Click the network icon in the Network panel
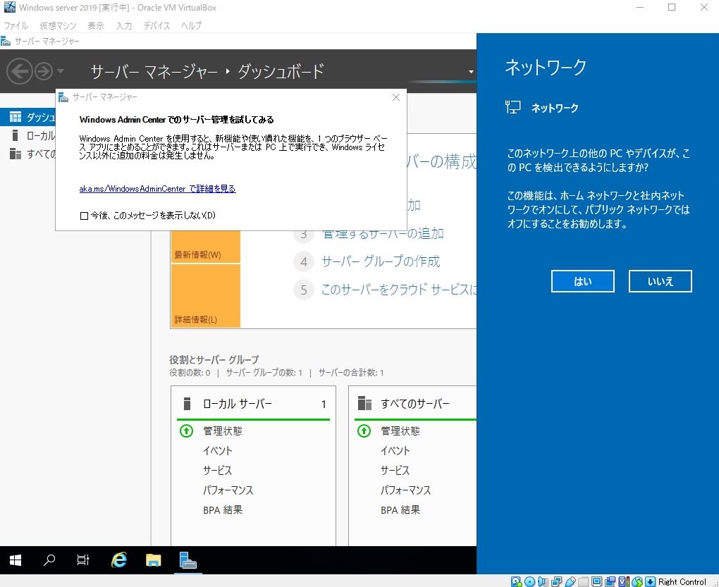 (x=512, y=107)
